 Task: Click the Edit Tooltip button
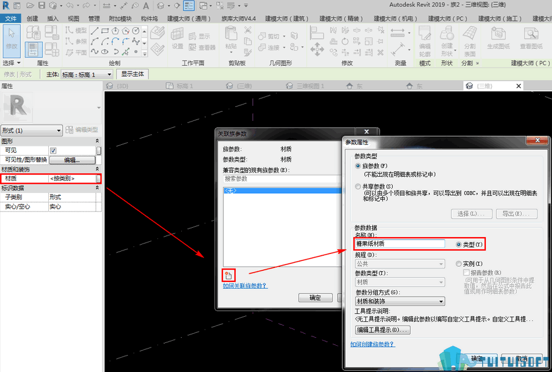(383, 330)
